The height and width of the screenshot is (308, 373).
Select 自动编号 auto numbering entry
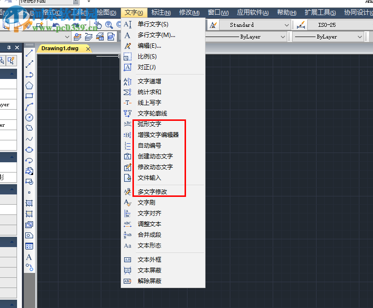149,146
